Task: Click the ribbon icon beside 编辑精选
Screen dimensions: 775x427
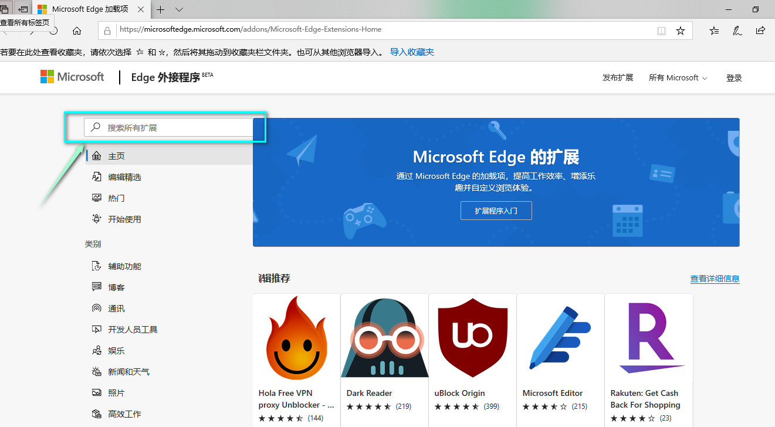Action: tap(97, 177)
